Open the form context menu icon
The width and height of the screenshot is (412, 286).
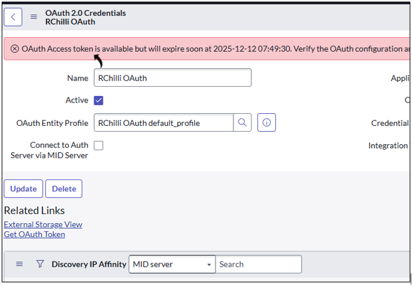[x=34, y=17]
